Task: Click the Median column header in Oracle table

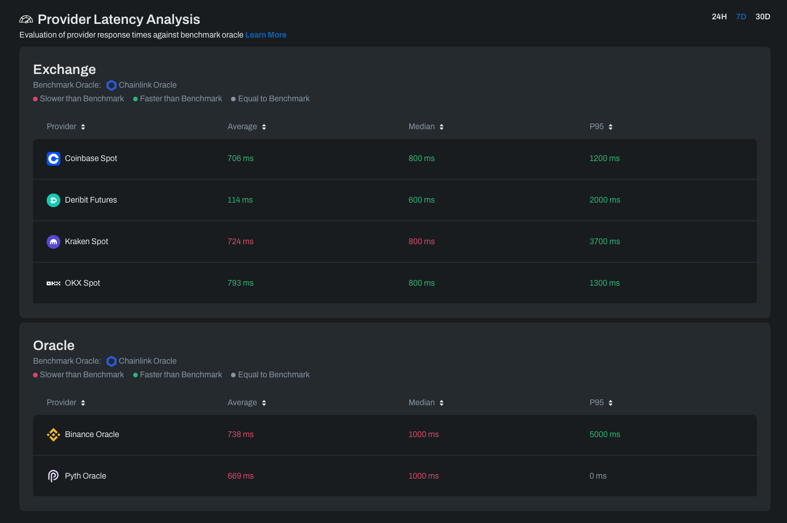Action: [422, 402]
